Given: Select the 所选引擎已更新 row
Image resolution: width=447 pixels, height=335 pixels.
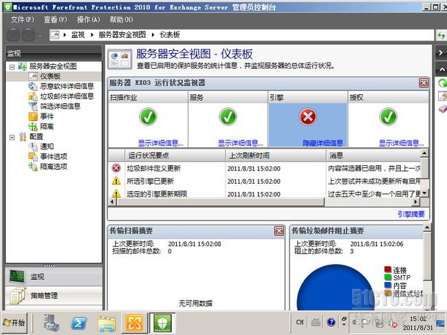Looking at the screenshot, I should point(265,181).
